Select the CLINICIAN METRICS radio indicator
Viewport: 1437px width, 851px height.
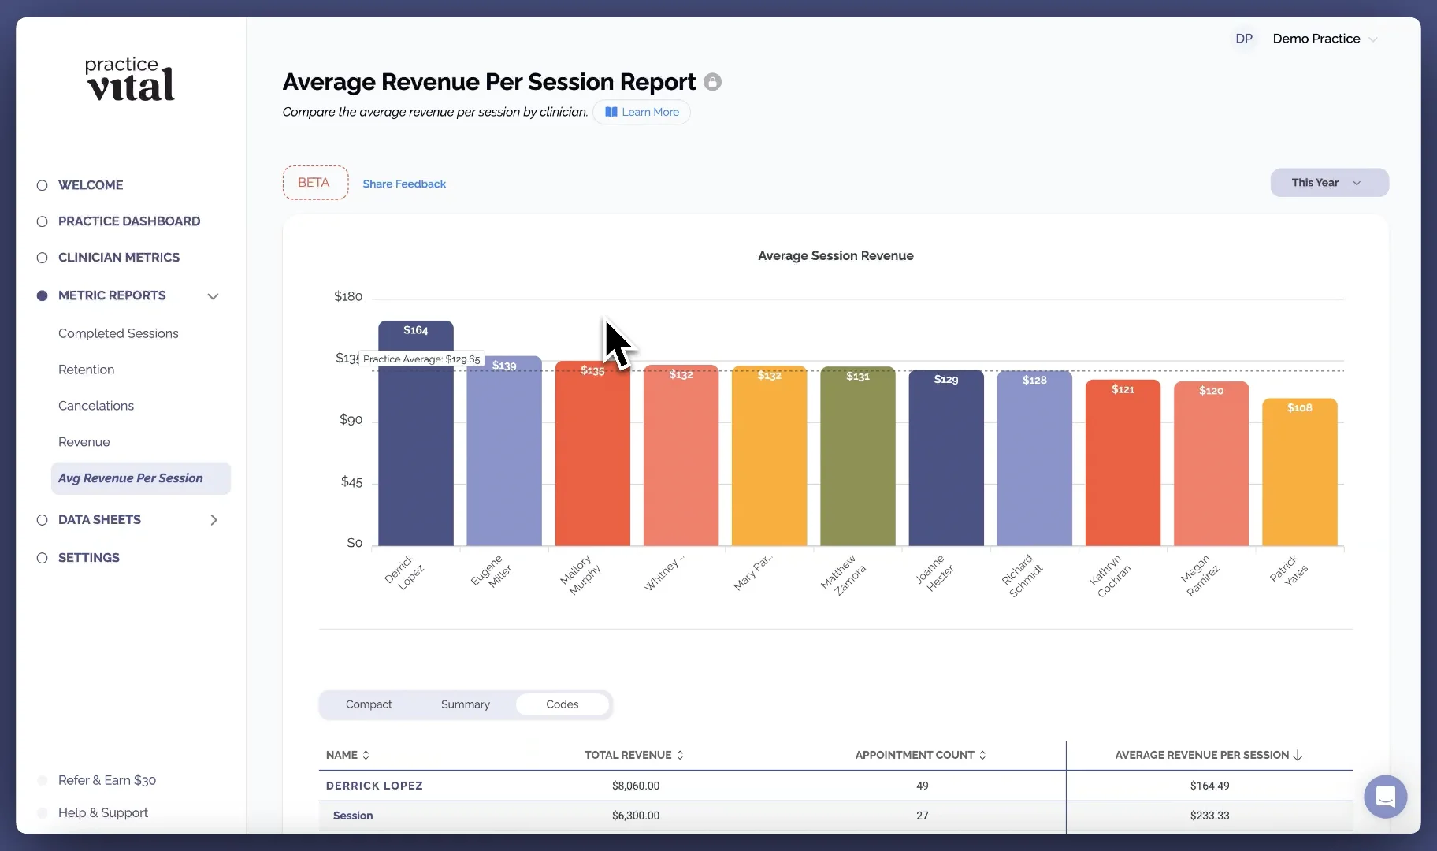point(41,258)
